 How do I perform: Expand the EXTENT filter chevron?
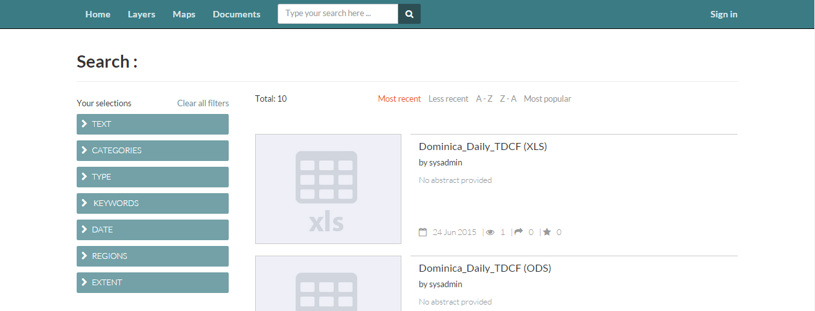coord(84,282)
